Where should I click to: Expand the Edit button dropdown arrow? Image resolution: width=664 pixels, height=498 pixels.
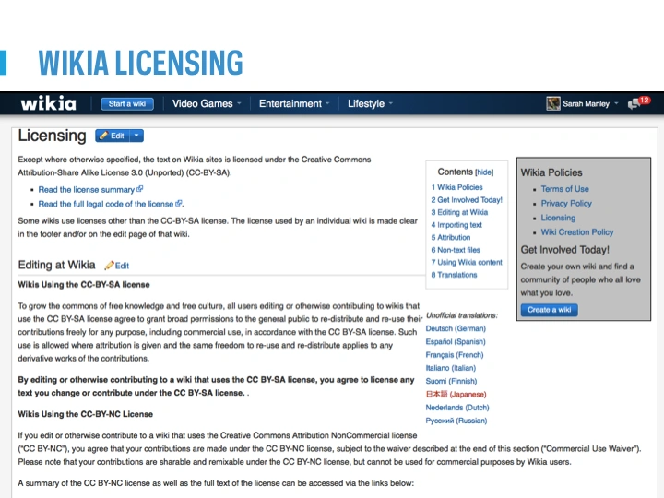pyautogui.click(x=136, y=136)
